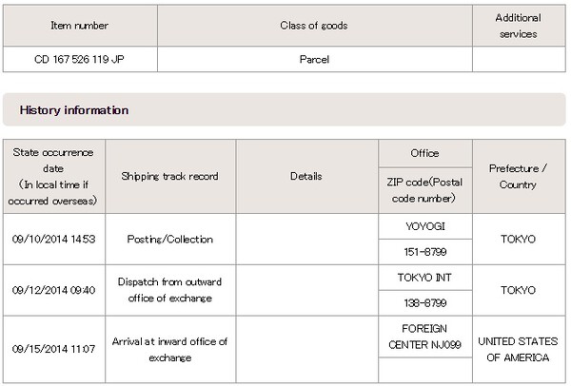The width and height of the screenshot is (571, 386).
Task: Click the Additional services column header
Action: point(518,25)
